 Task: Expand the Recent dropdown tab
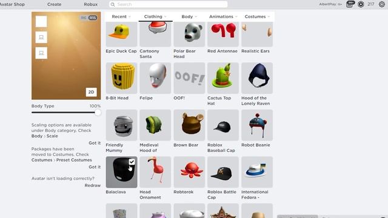pos(121,16)
